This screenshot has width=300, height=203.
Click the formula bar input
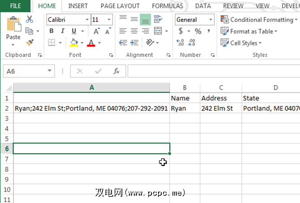tap(214, 71)
